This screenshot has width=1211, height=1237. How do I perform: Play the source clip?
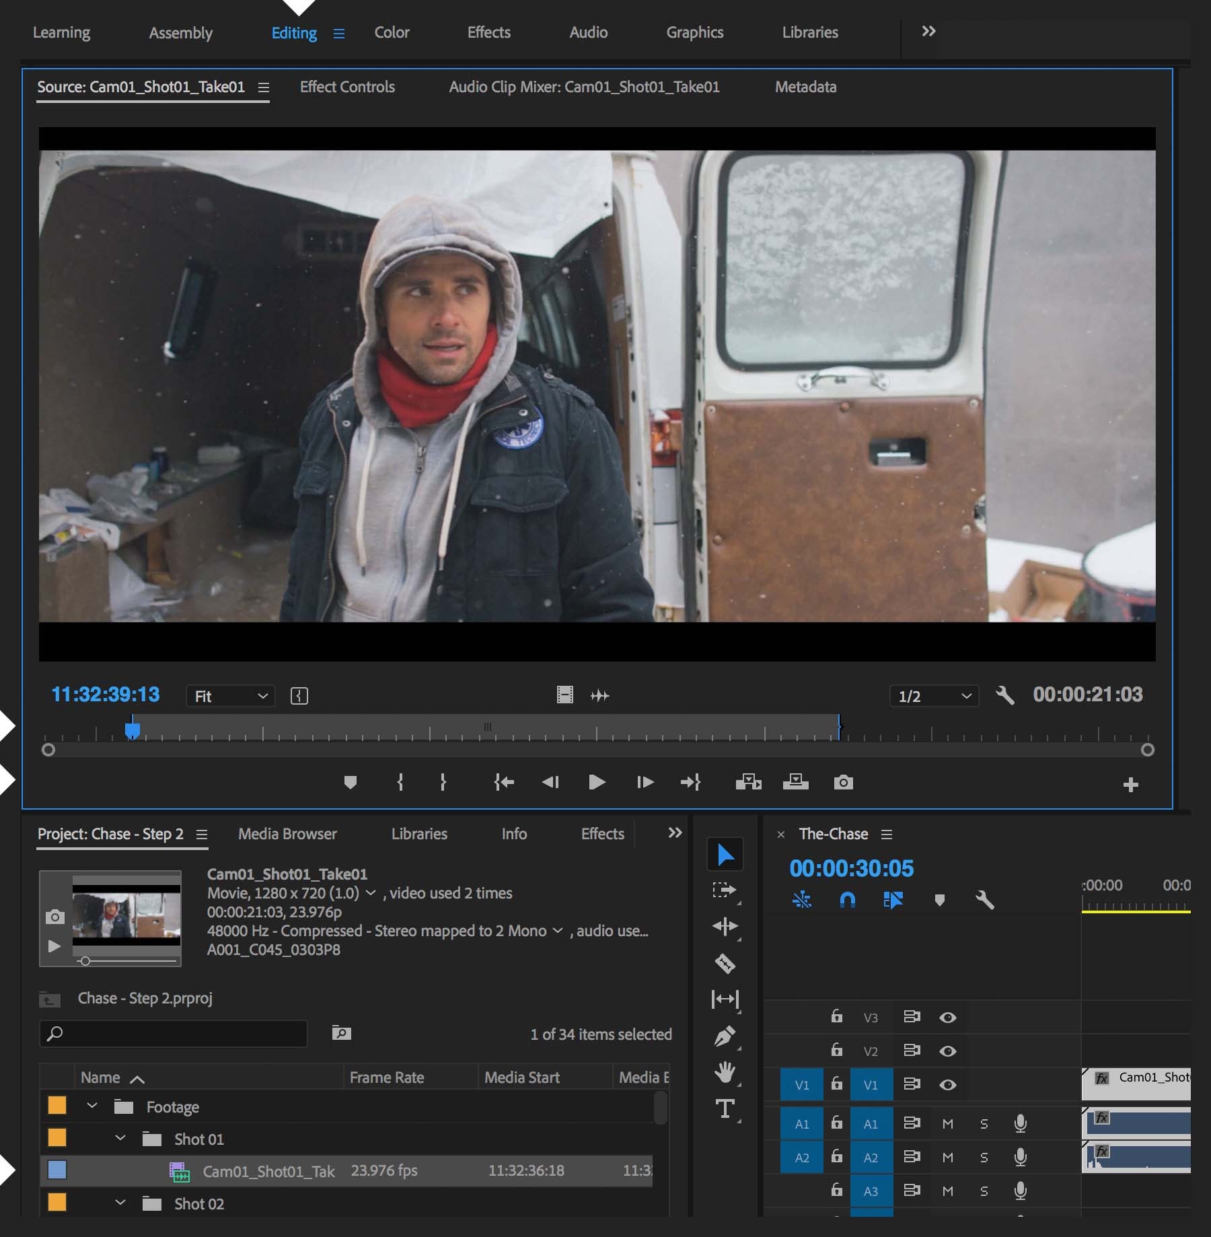pyautogui.click(x=596, y=782)
